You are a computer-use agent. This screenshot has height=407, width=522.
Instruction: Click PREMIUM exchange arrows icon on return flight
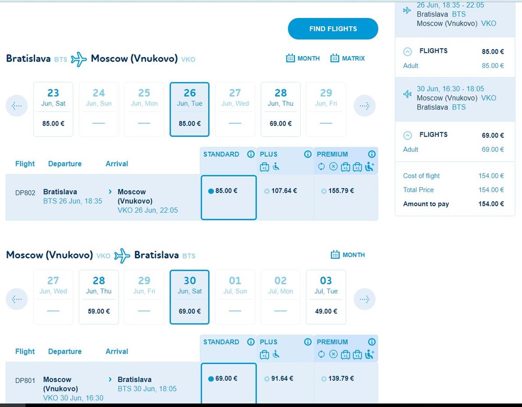click(x=321, y=354)
